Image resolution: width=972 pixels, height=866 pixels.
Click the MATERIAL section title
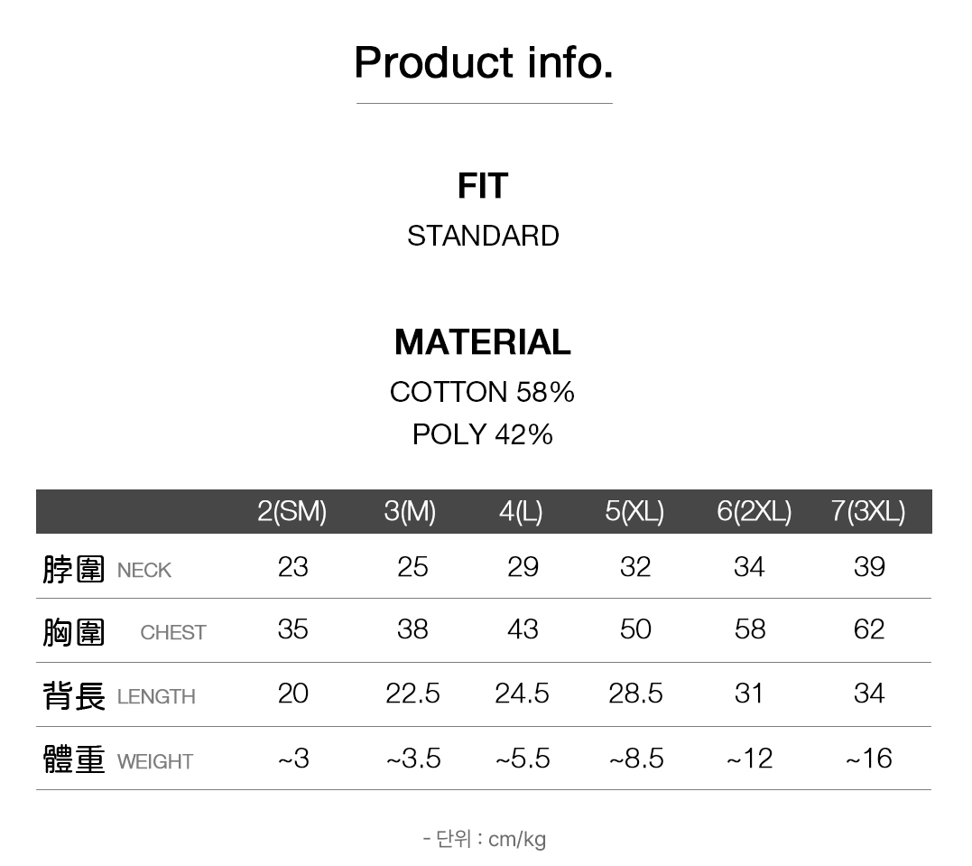[x=483, y=342]
